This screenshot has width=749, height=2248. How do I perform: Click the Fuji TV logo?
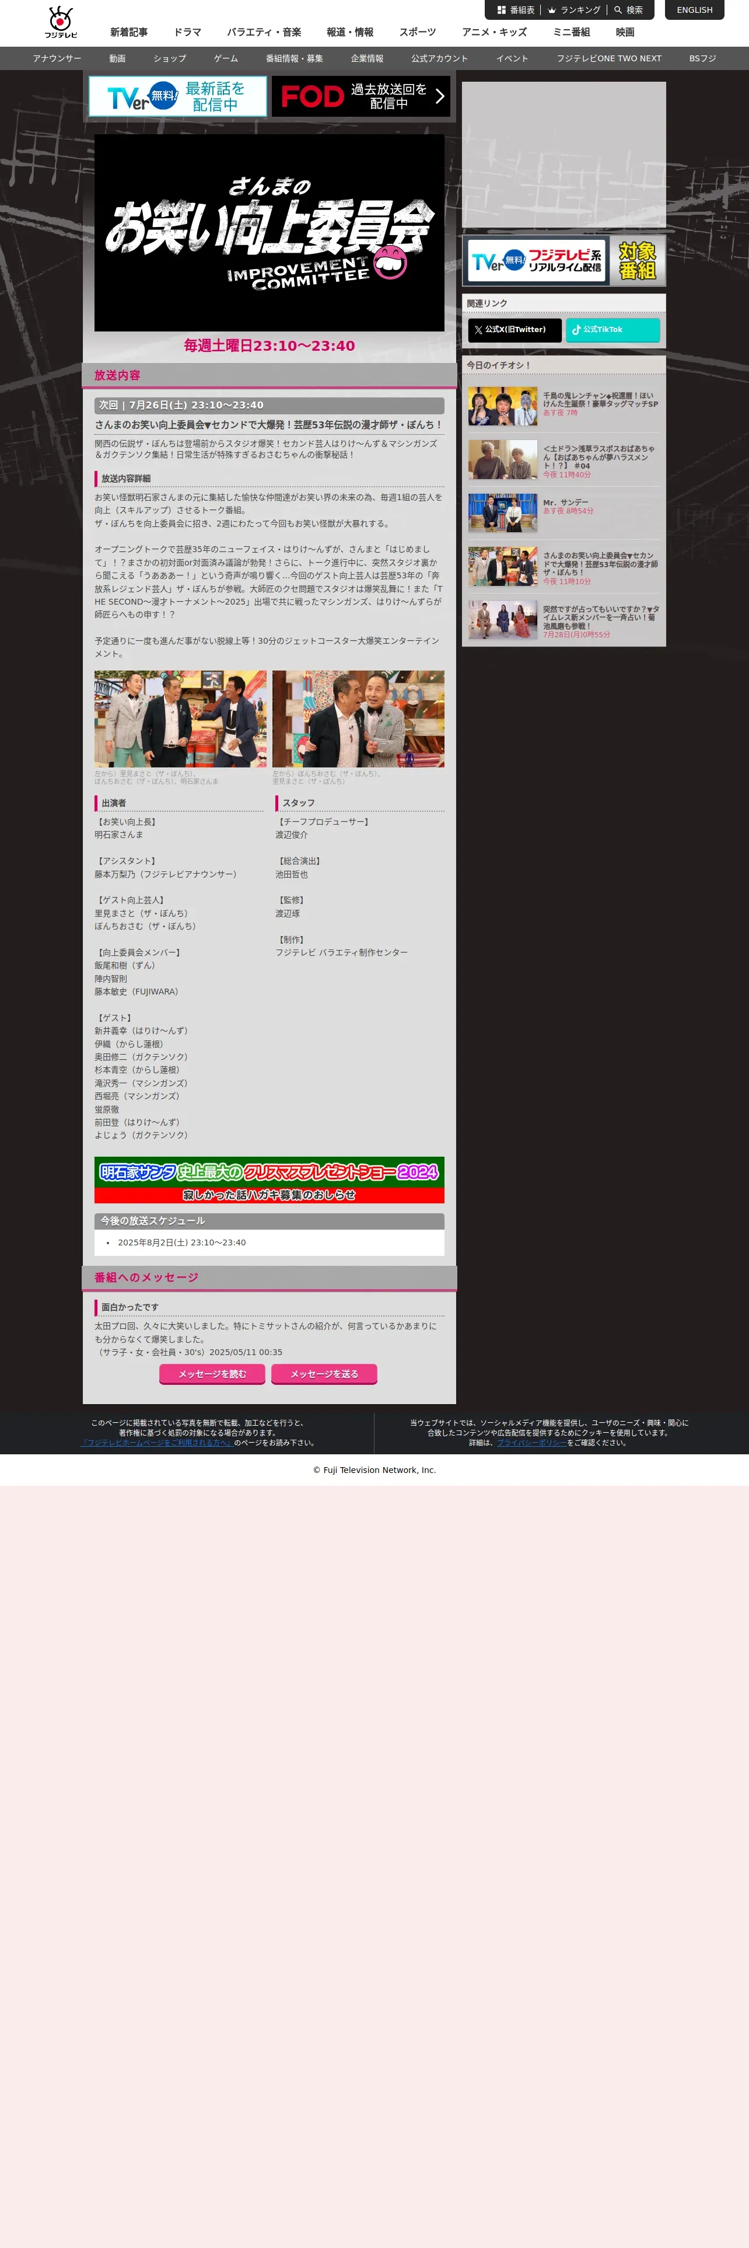[x=61, y=22]
